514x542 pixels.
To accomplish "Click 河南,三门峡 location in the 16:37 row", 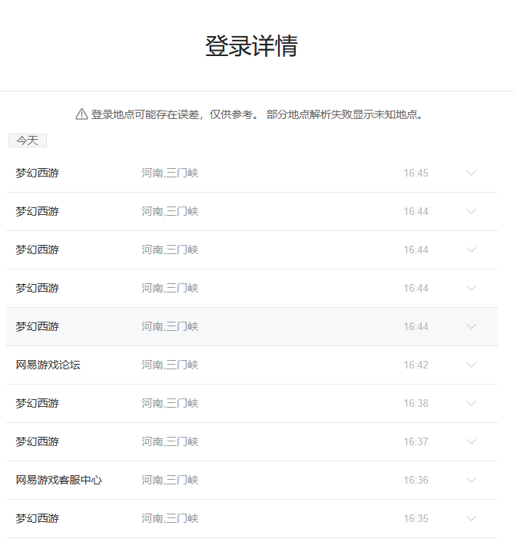I will 170,441.
